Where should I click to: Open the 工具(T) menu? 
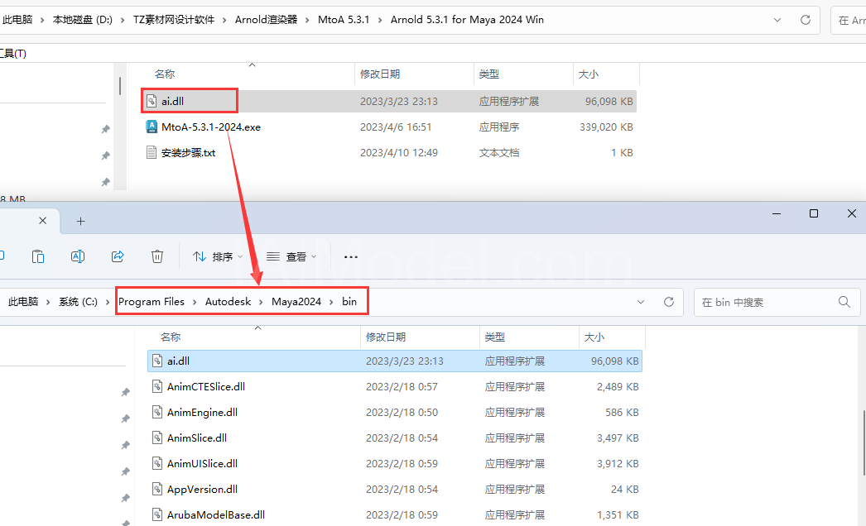click(12, 54)
